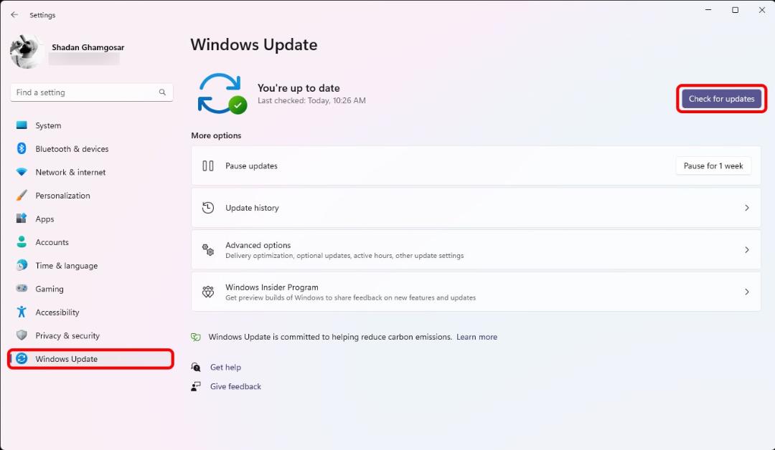Click the Accessibility figure icon
Image resolution: width=775 pixels, height=450 pixels.
[x=22, y=312]
